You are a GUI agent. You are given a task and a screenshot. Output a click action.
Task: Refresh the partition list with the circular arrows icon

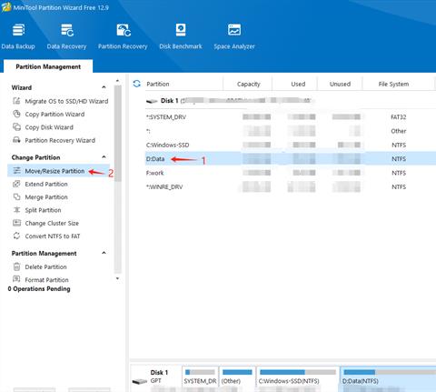[136, 84]
